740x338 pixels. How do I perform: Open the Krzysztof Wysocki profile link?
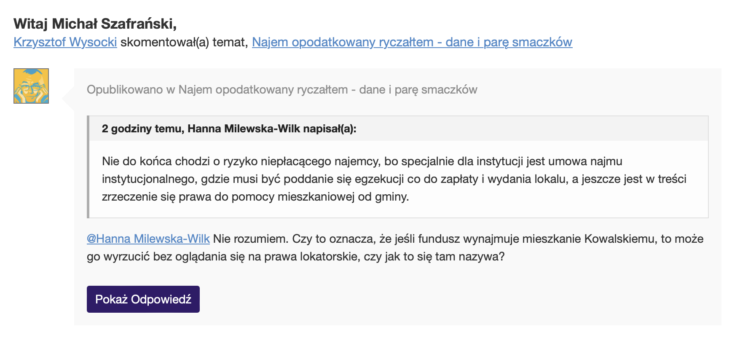click(x=65, y=42)
